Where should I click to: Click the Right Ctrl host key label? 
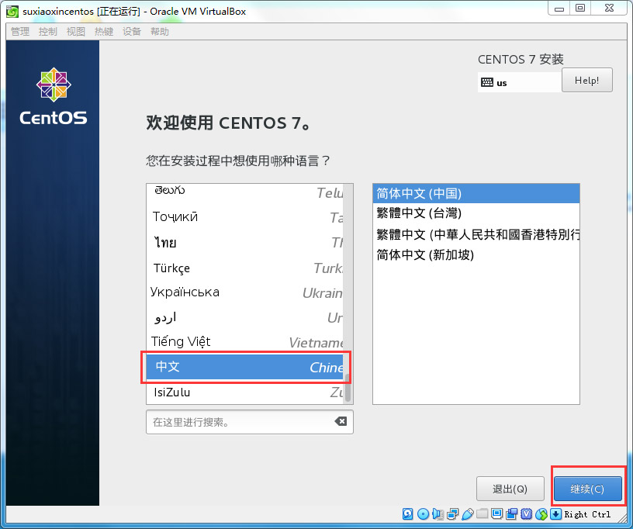587,514
